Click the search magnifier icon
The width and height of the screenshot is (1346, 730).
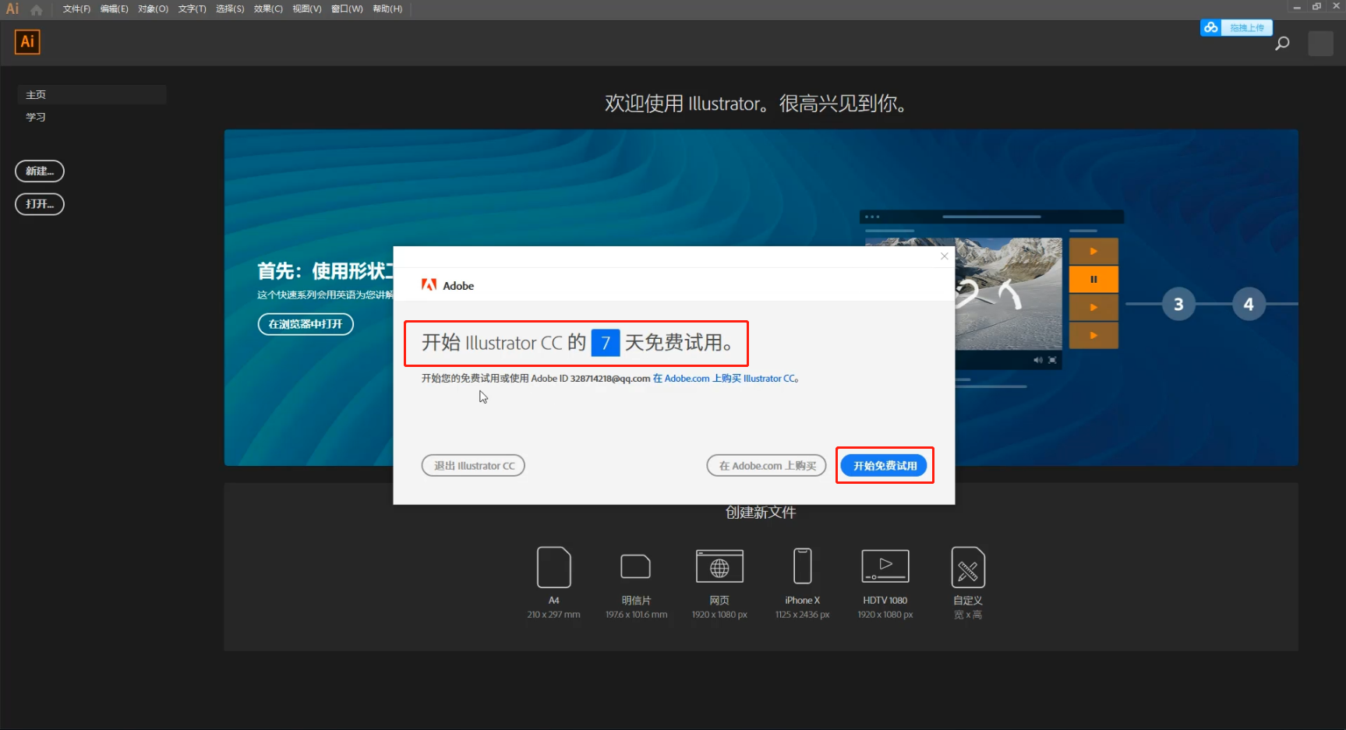pyautogui.click(x=1282, y=44)
